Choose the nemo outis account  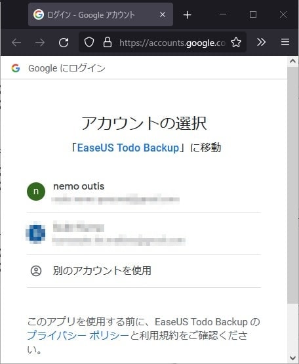[x=144, y=193]
